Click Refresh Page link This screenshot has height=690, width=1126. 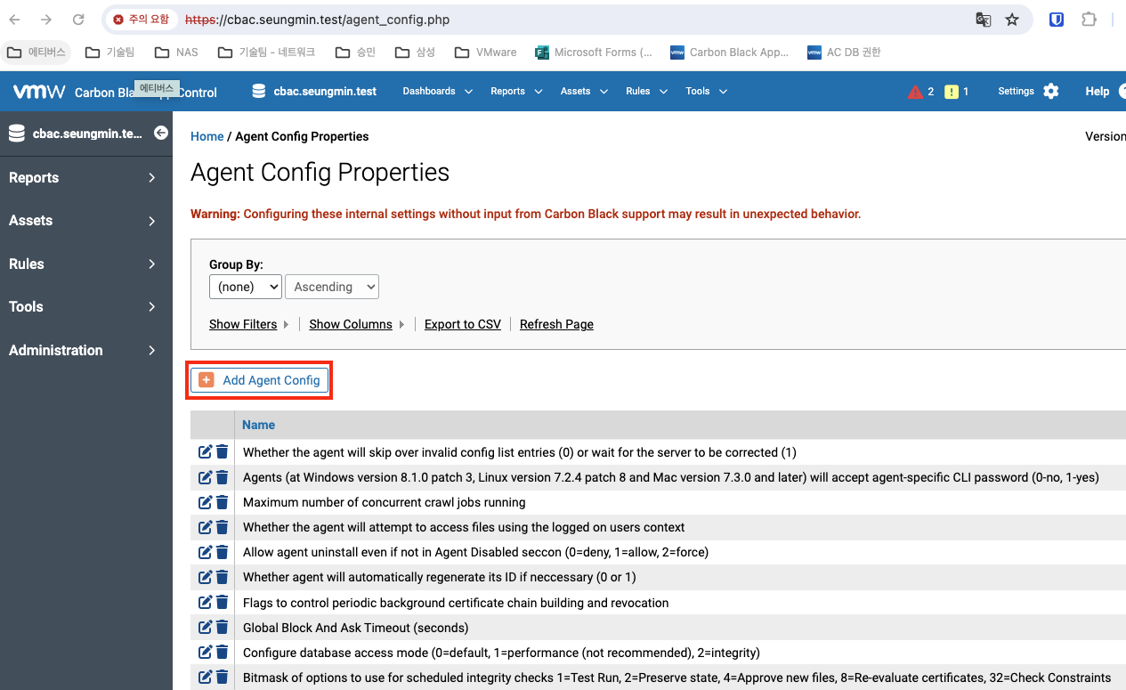pos(556,324)
